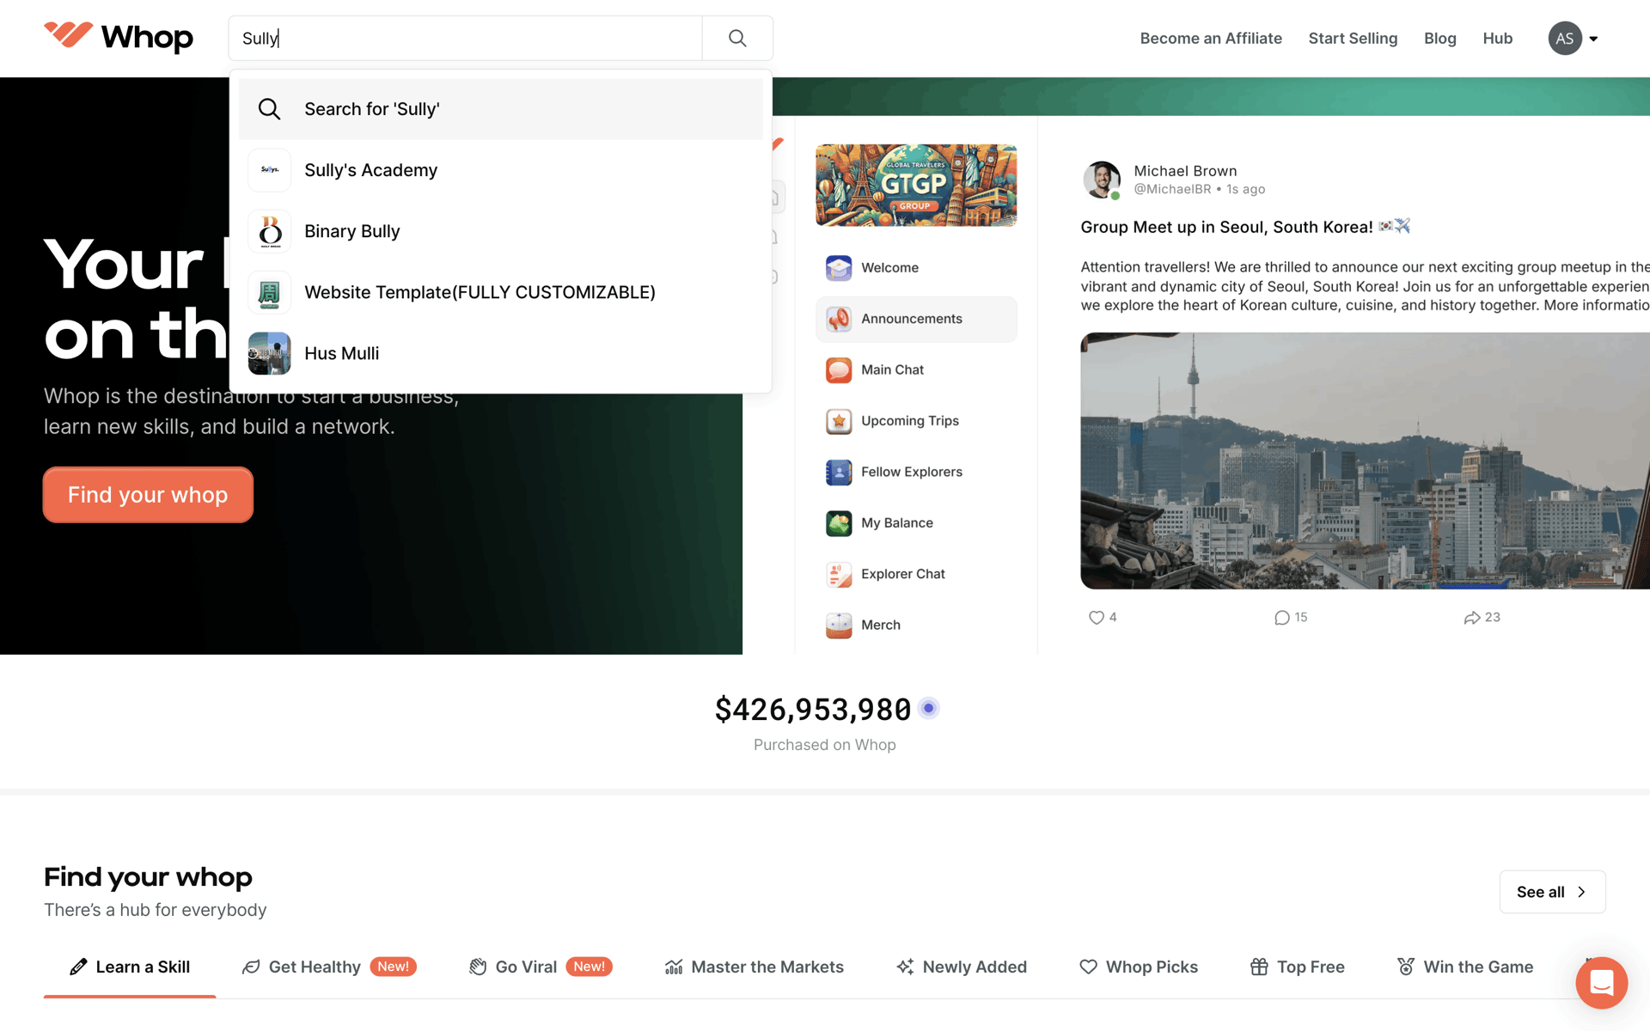Viewport: 1650px width, 1031px height.
Task: Switch to Whop Picks tab
Action: (1139, 967)
